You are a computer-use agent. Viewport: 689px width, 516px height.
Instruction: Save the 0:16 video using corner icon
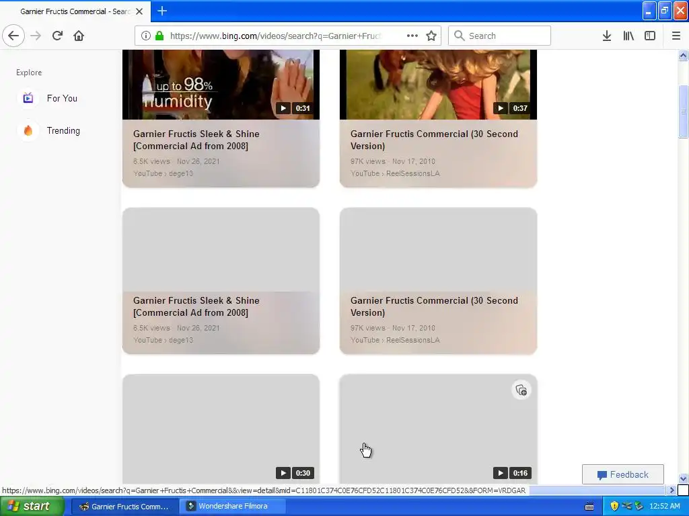coord(521,390)
